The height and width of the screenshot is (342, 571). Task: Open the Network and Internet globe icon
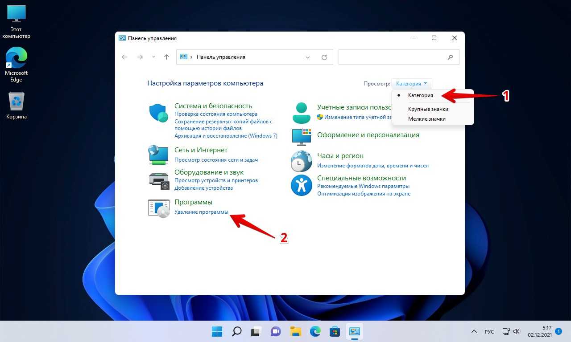pyautogui.click(x=158, y=155)
